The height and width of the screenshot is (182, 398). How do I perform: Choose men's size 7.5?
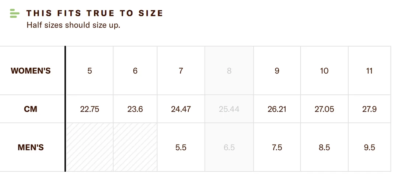coord(277,147)
